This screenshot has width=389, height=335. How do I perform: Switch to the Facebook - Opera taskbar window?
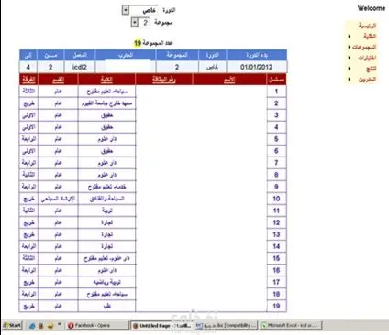[97, 326]
